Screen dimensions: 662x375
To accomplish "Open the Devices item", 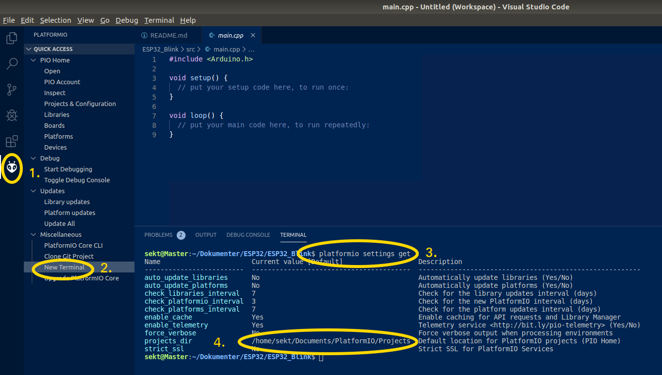I will pos(55,147).
